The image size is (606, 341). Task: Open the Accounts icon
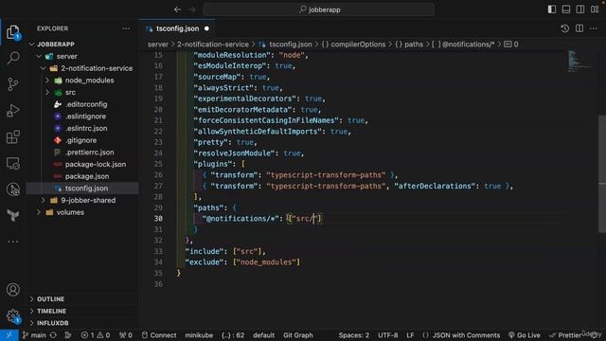point(12,290)
